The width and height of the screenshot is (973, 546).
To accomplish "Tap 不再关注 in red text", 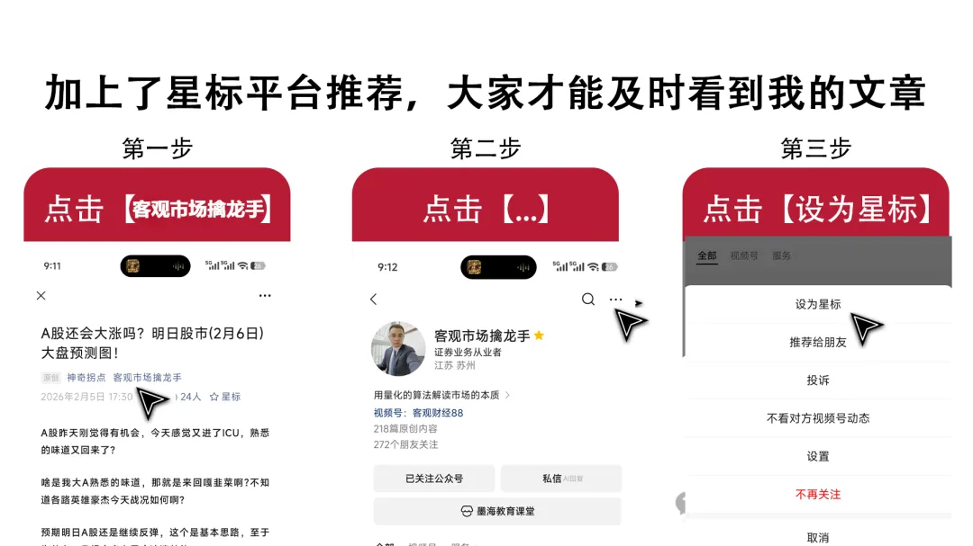I will tap(818, 495).
